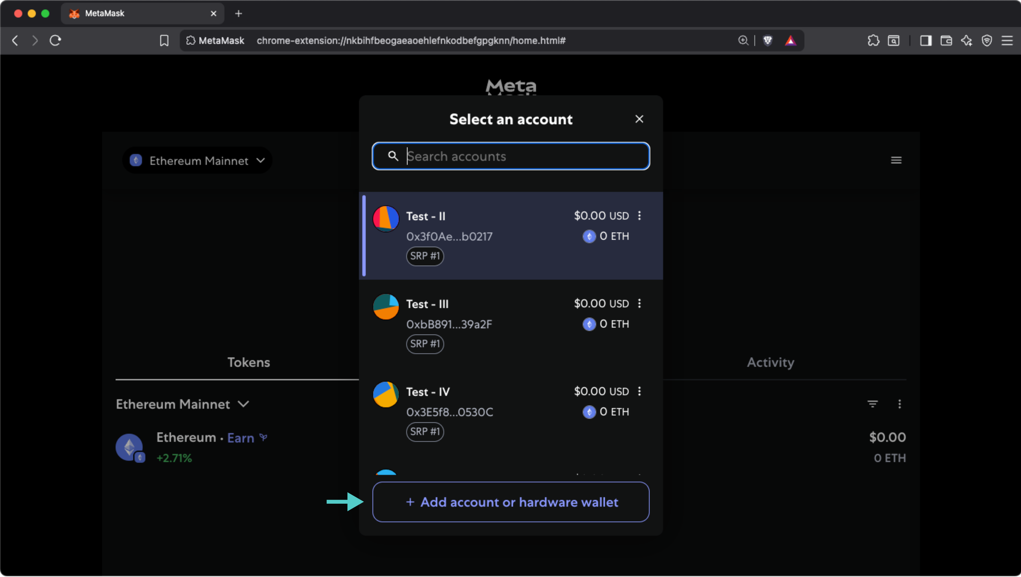Open a new browser tab

click(238, 14)
